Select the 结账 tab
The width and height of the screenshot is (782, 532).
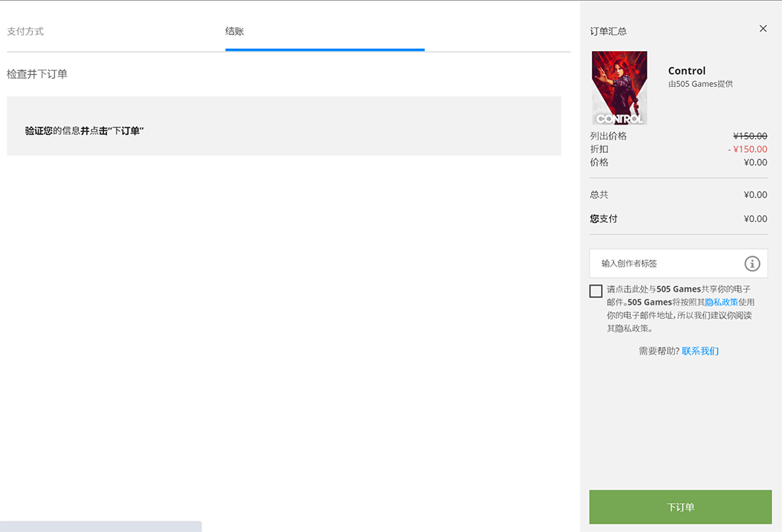(234, 31)
